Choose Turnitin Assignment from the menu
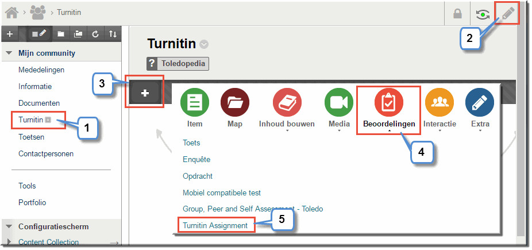Screen dimensions: 532x250 (x=215, y=225)
